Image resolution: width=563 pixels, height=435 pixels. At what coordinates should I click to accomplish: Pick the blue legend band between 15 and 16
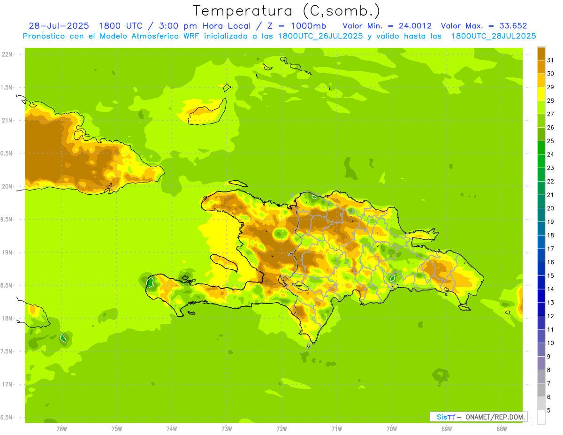click(541, 269)
